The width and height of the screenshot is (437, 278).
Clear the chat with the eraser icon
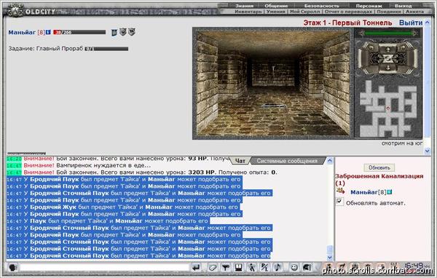click(213, 268)
